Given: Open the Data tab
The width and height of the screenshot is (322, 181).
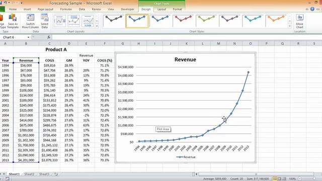Looking at the screenshot, I should click(82, 9).
